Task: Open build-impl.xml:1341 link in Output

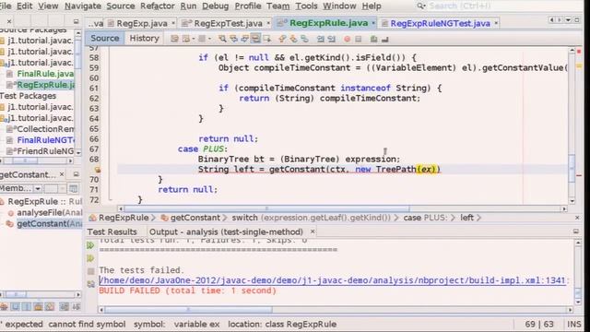Action: (332, 280)
